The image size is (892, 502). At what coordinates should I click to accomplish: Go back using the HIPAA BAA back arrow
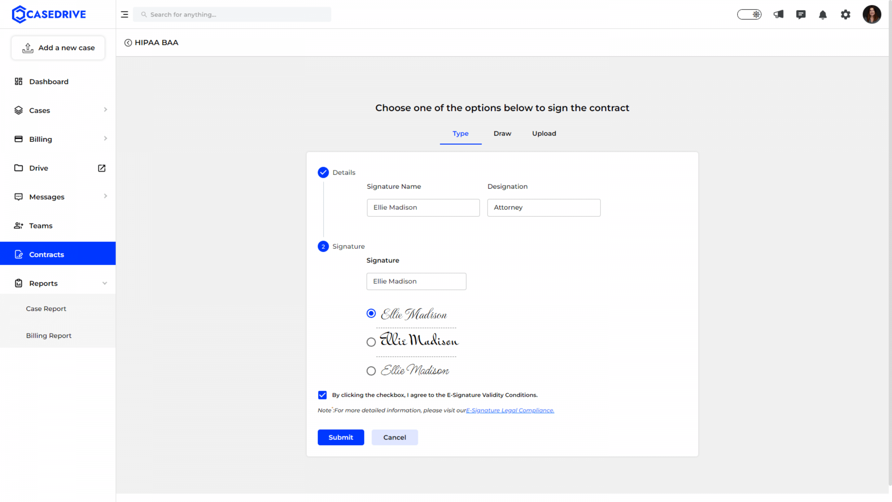point(128,43)
